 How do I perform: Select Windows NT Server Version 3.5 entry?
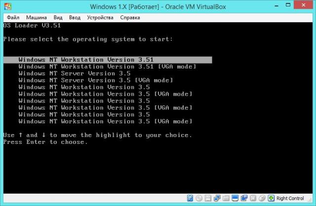[75, 73]
